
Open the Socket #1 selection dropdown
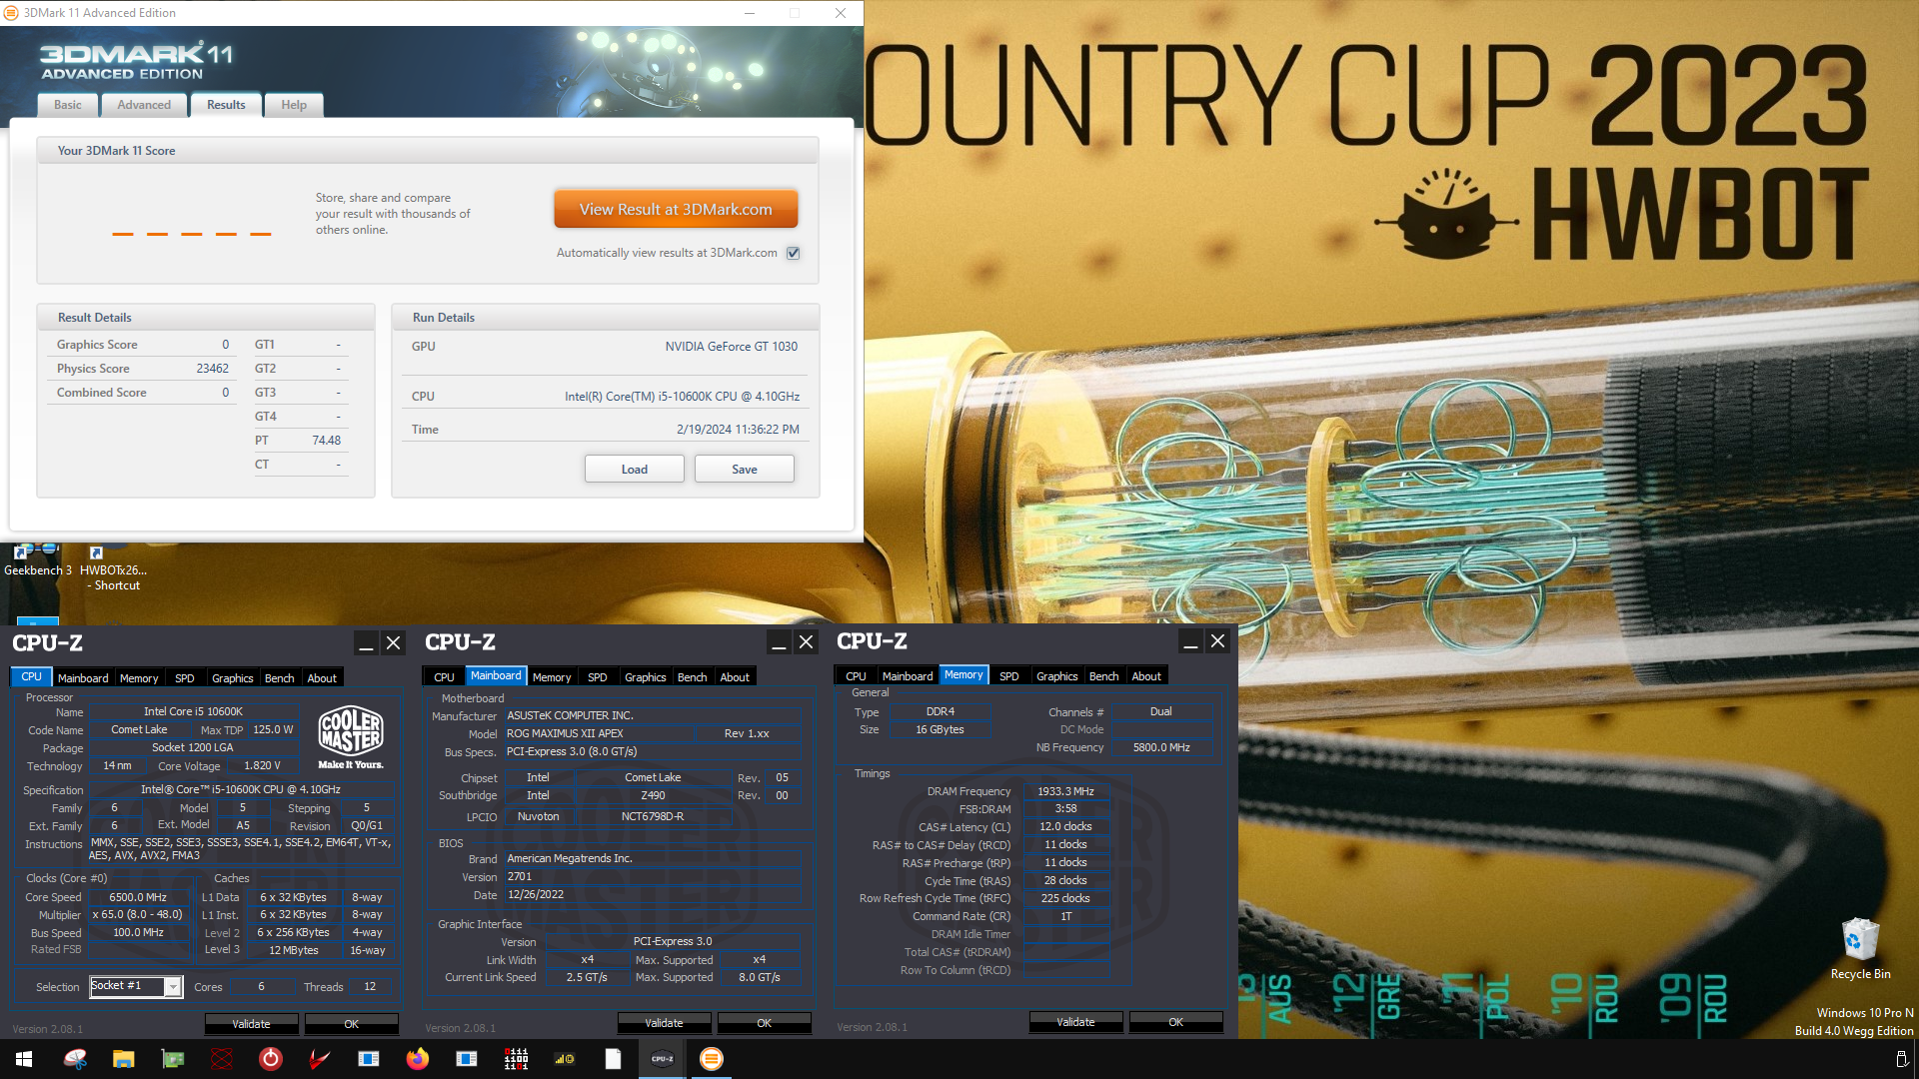136,986
